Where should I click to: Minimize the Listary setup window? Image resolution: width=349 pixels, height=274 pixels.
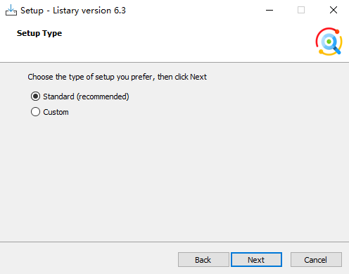269,10
